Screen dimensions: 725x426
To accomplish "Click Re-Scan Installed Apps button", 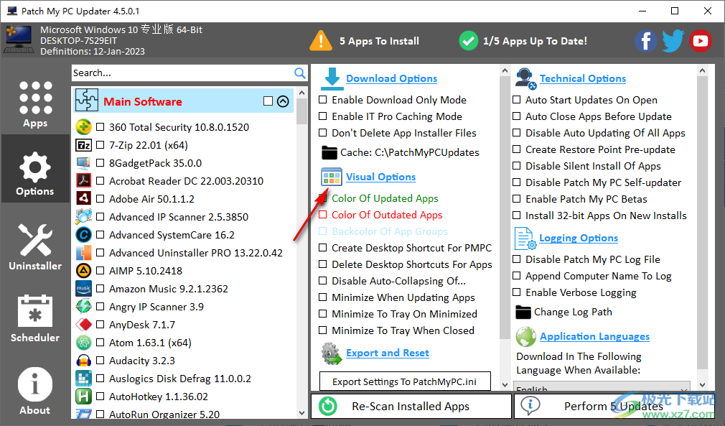I will tap(411, 406).
